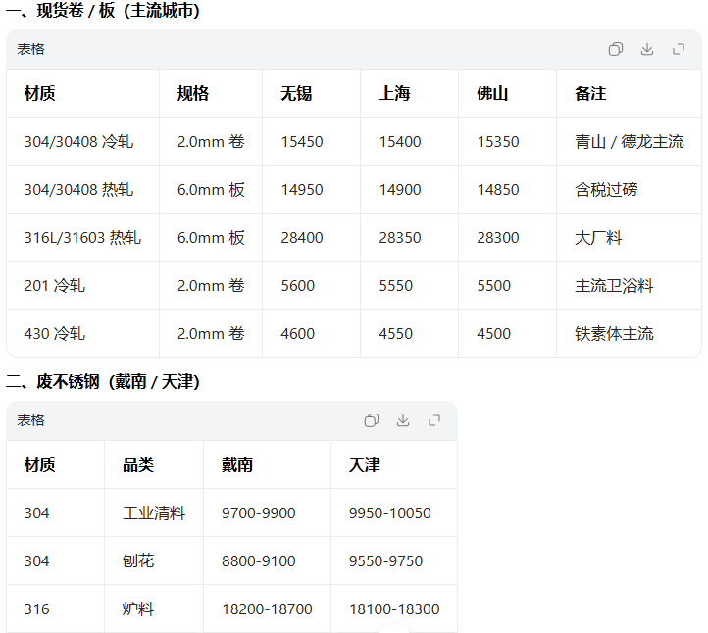The width and height of the screenshot is (708, 633).
Task: Select the 青山 / 德龙主流 remark cell
Action: 630,141
